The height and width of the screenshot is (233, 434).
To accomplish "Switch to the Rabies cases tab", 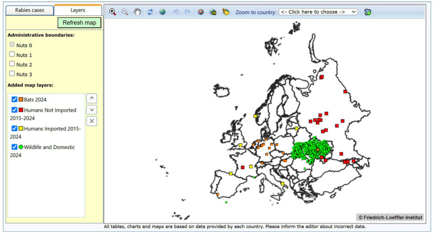I will pyautogui.click(x=29, y=10).
